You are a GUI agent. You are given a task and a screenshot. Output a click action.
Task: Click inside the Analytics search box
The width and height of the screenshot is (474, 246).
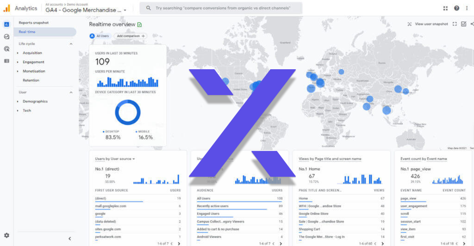(x=221, y=8)
